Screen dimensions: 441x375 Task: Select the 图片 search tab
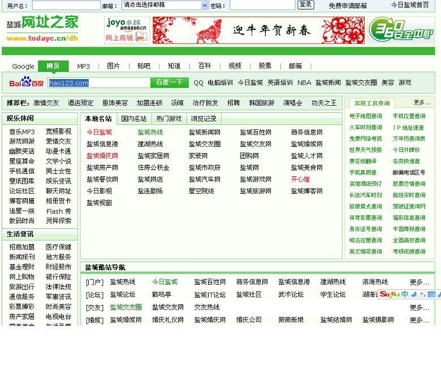113,66
